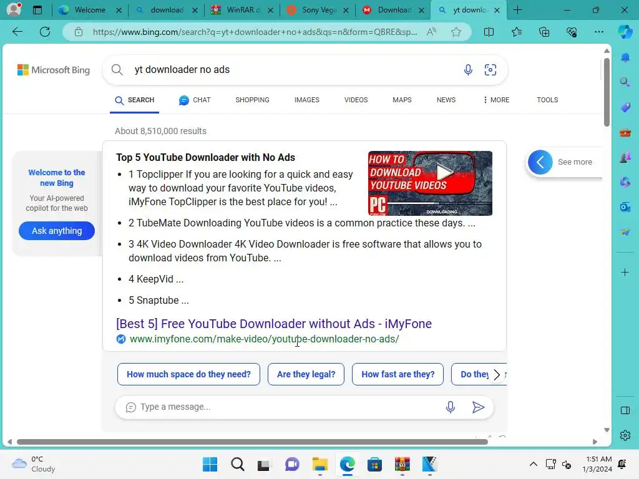Open Collections panel
639x479 pixels.
coord(544,32)
